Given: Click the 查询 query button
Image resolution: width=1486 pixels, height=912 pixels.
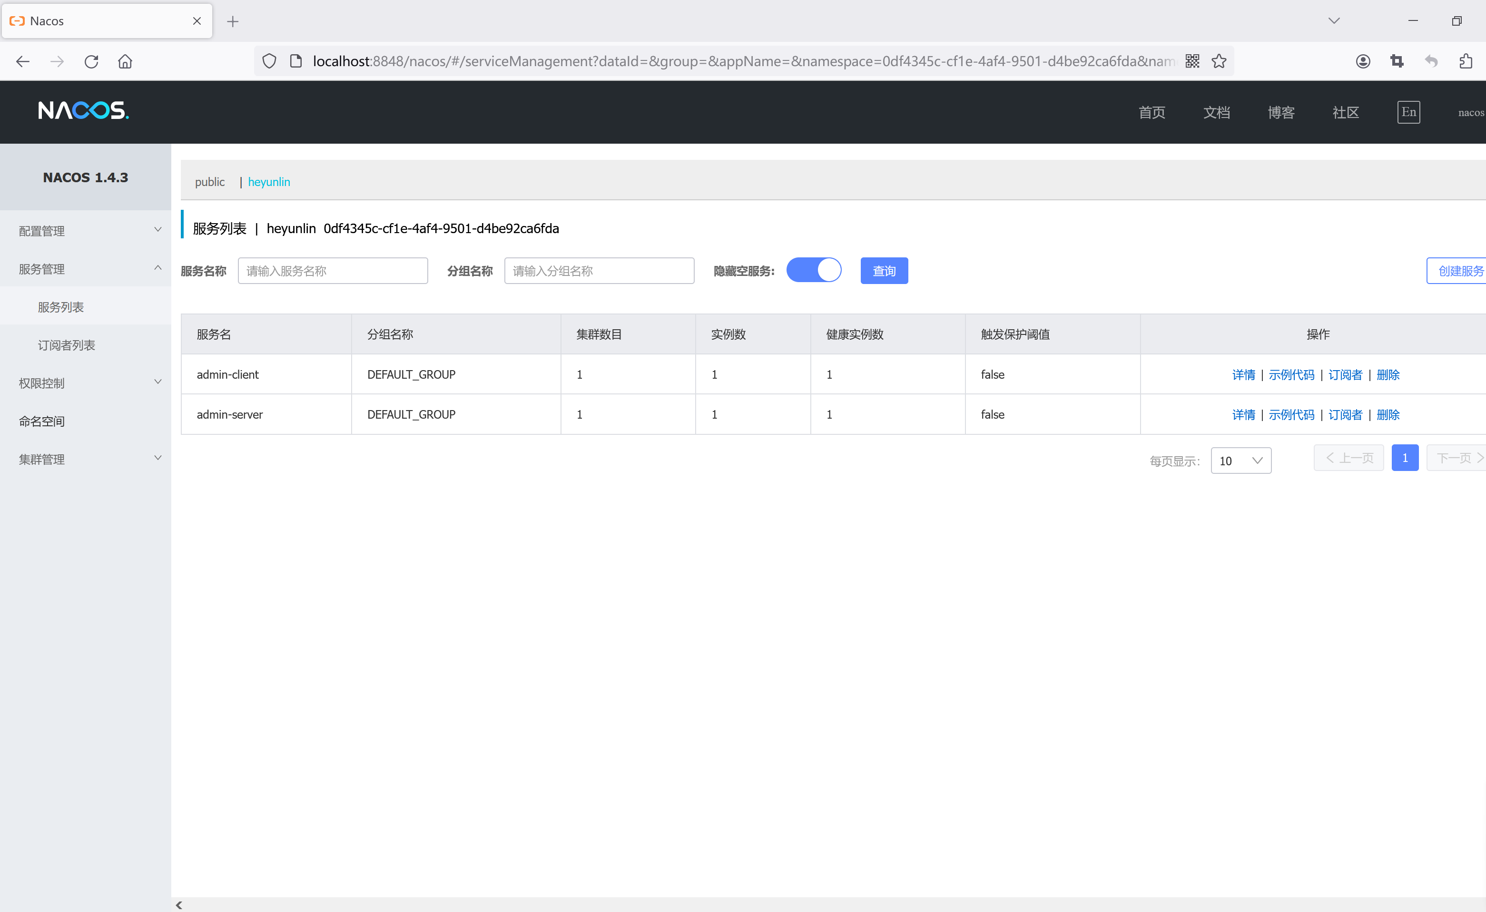Looking at the screenshot, I should tap(884, 270).
